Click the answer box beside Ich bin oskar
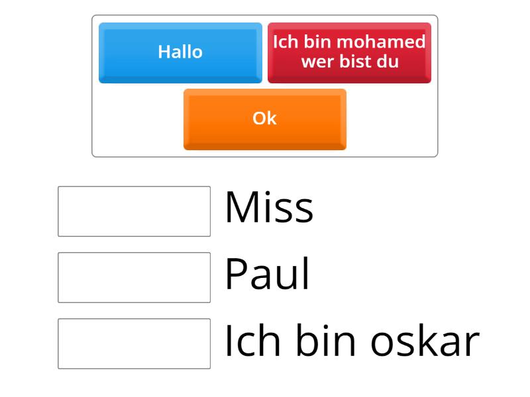 click(x=134, y=341)
